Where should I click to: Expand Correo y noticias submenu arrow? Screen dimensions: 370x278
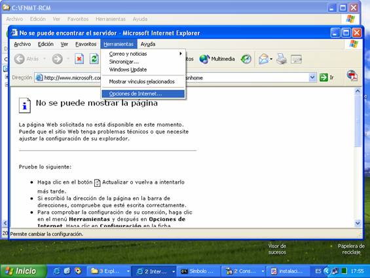pyautogui.click(x=181, y=54)
